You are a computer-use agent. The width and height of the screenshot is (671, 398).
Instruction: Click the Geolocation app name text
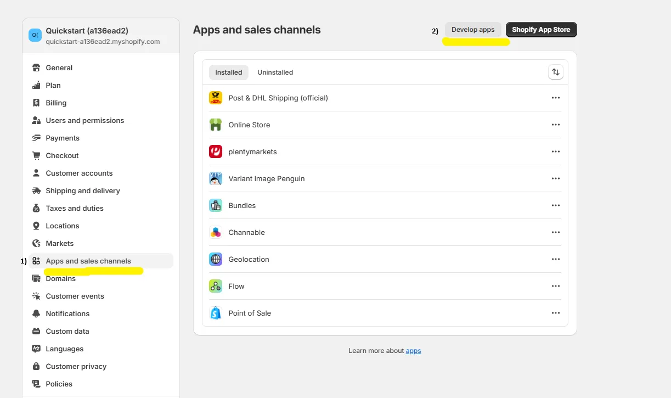tap(249, 259)
